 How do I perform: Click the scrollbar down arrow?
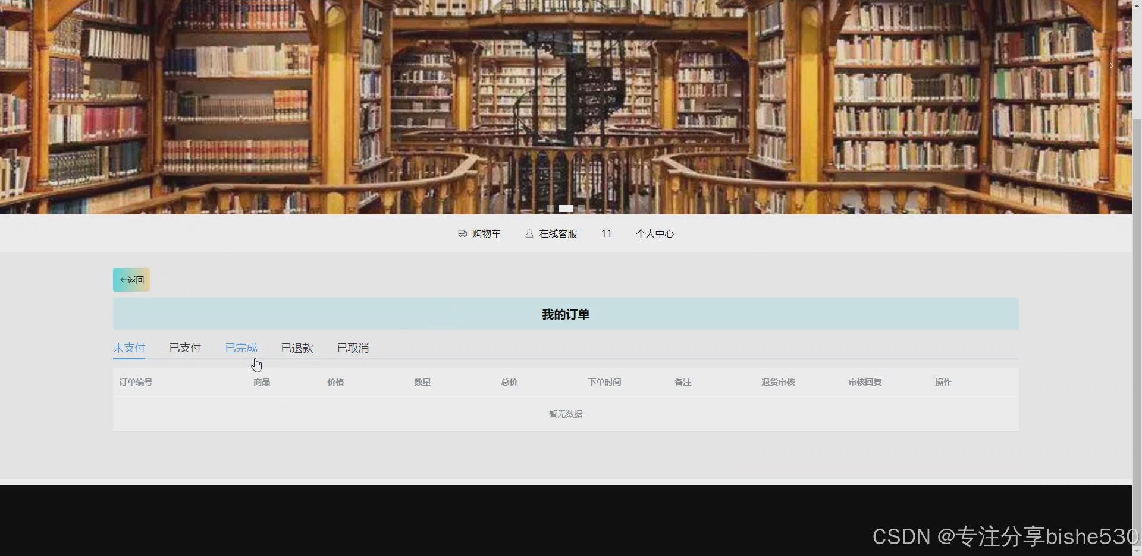(x=1137, y=551)
